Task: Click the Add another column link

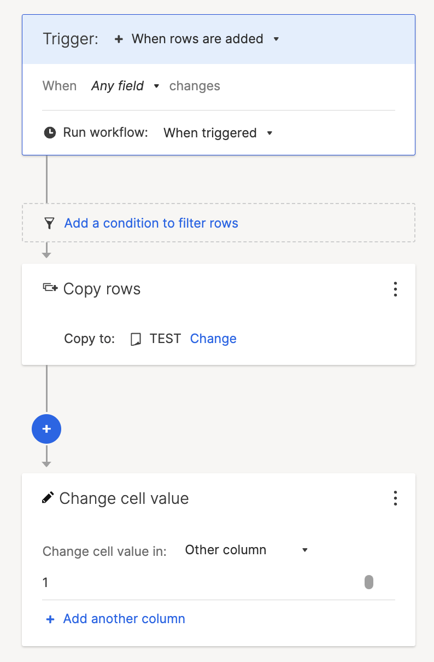Action: pyautogui.click(x=124, y=619)
